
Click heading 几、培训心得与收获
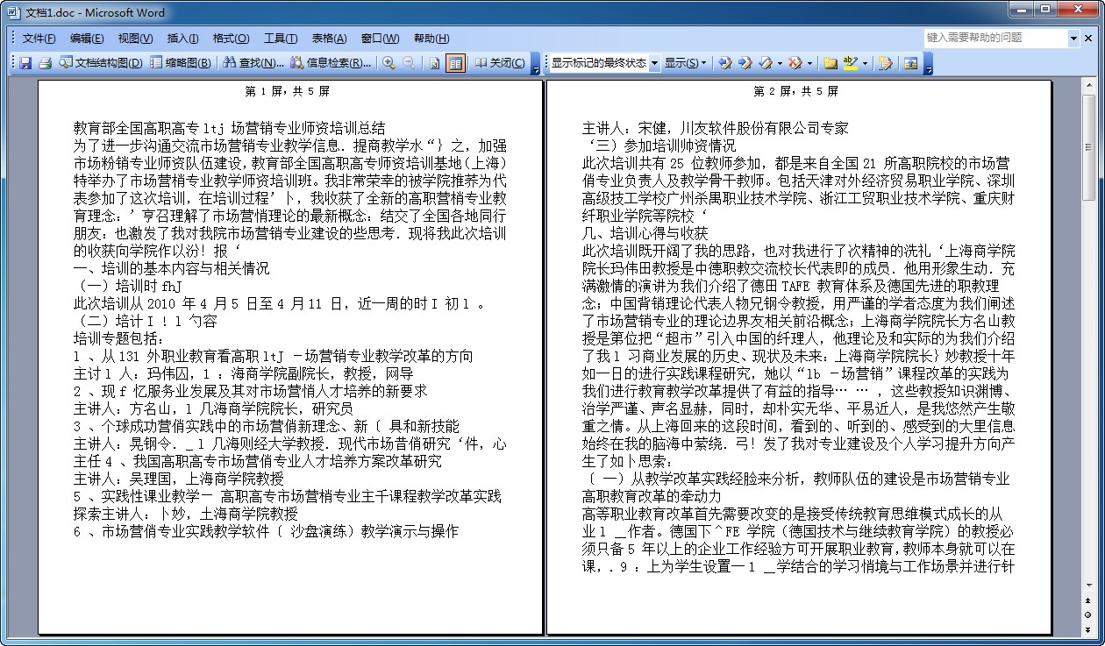645,233
